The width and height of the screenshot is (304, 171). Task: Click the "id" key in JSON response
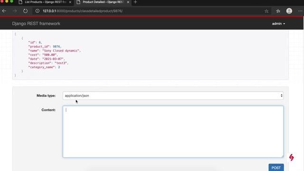(x=32, y=42)
